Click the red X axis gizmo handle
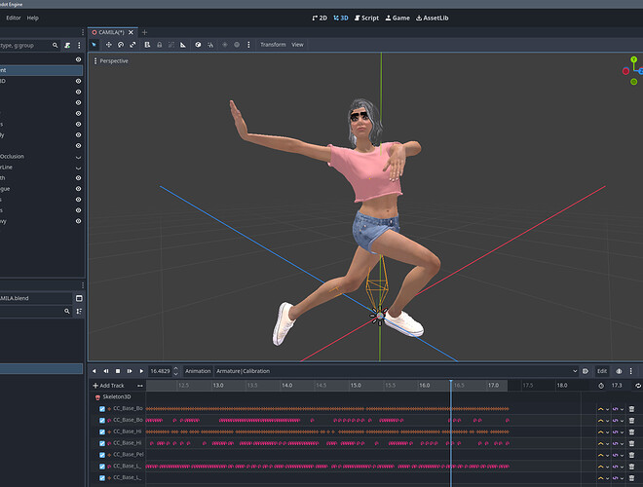This screenshot has height=487, width=643. coord(625,71)
